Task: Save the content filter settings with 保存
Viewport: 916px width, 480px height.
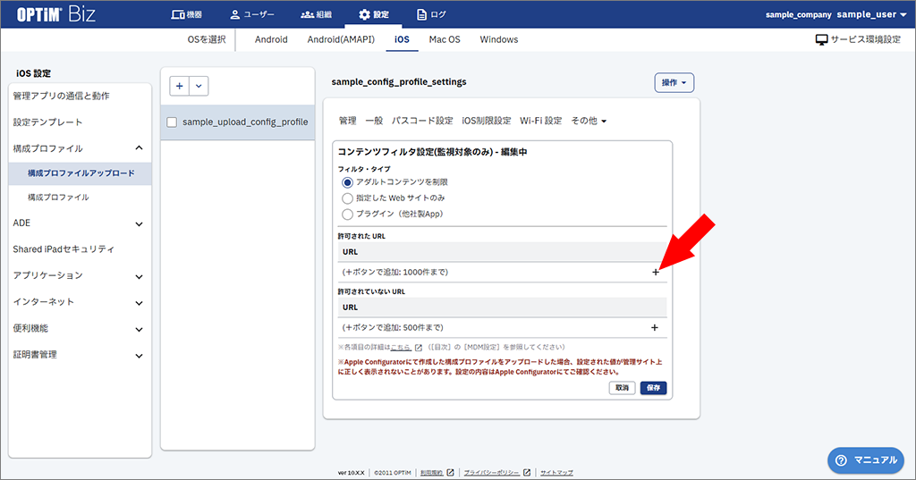Action: (x=653, y=388)
